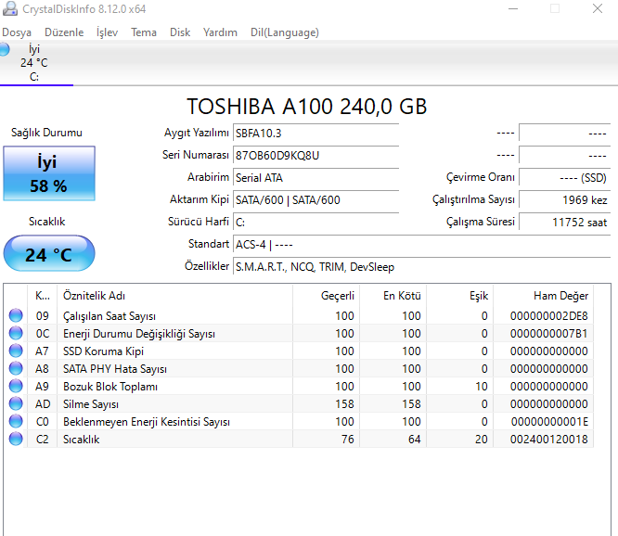Click status orb for C2 Sıcaklık row
The height and width of the screenshot is (536, 618).
tap(16, 439)
